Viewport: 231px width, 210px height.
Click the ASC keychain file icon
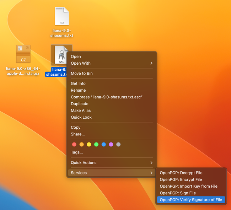(61, 54)
